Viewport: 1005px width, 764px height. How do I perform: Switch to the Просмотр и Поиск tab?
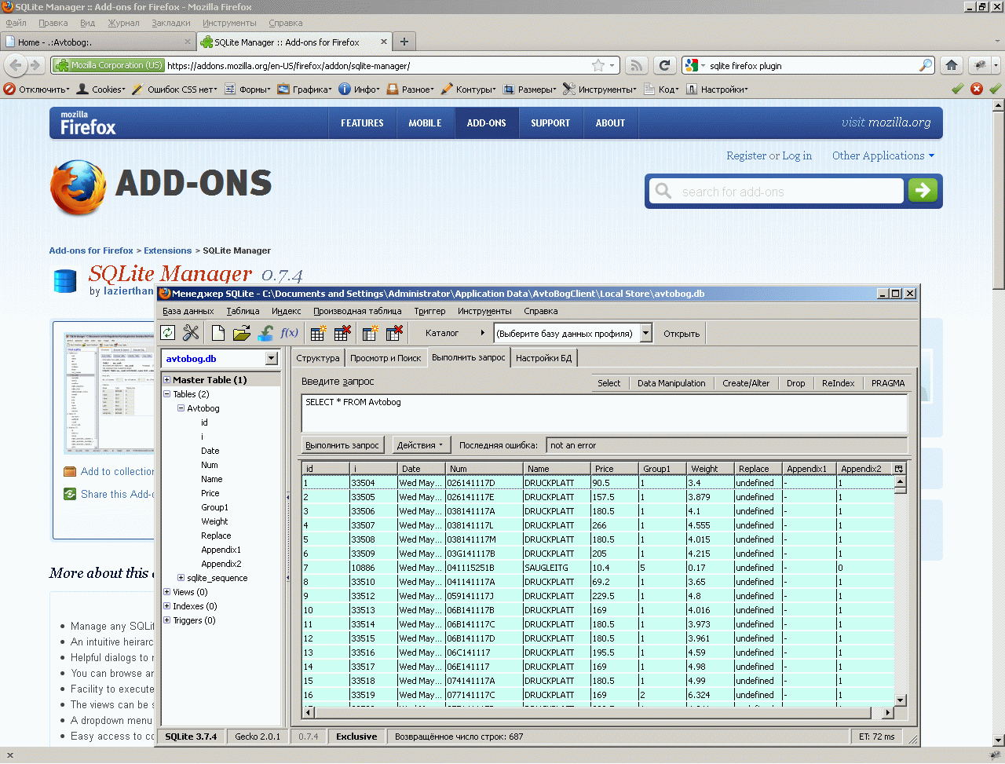pyautogui.click(x=386, y=358)
